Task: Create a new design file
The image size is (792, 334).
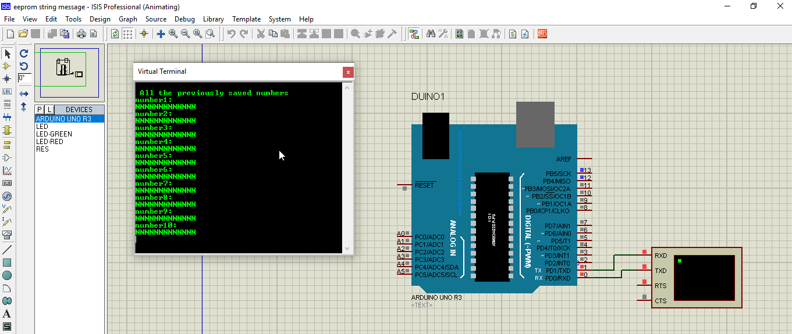Action: click(x=10, y=34)
